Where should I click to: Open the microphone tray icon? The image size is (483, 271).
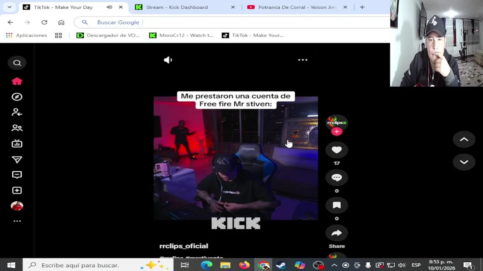(368, 265)
